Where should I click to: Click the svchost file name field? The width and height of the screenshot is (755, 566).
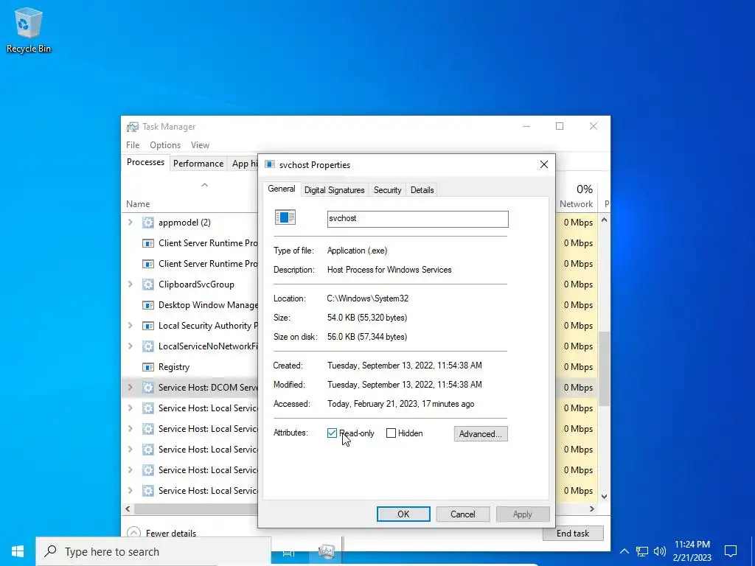417,218
